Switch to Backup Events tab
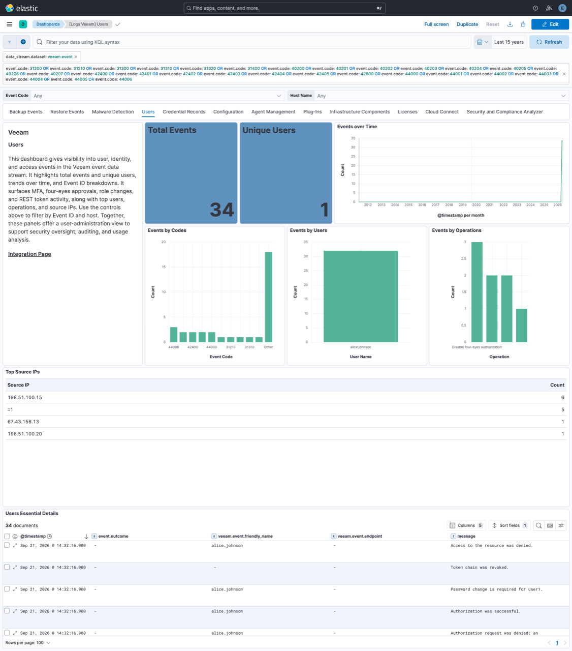 [x=26, y=112]
